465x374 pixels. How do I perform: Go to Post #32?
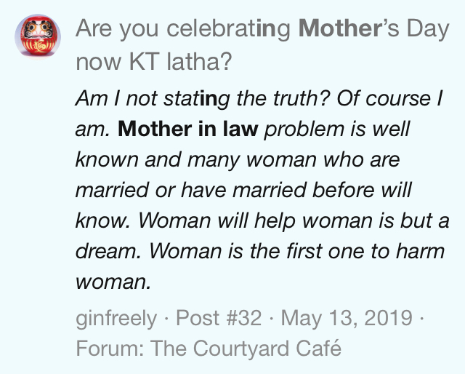pos(219,318)
